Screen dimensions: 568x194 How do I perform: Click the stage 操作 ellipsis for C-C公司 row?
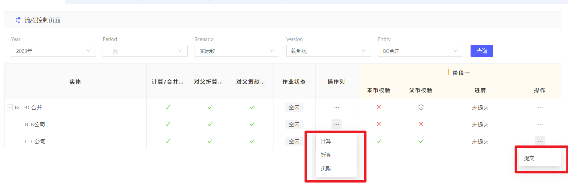[540, 141]
